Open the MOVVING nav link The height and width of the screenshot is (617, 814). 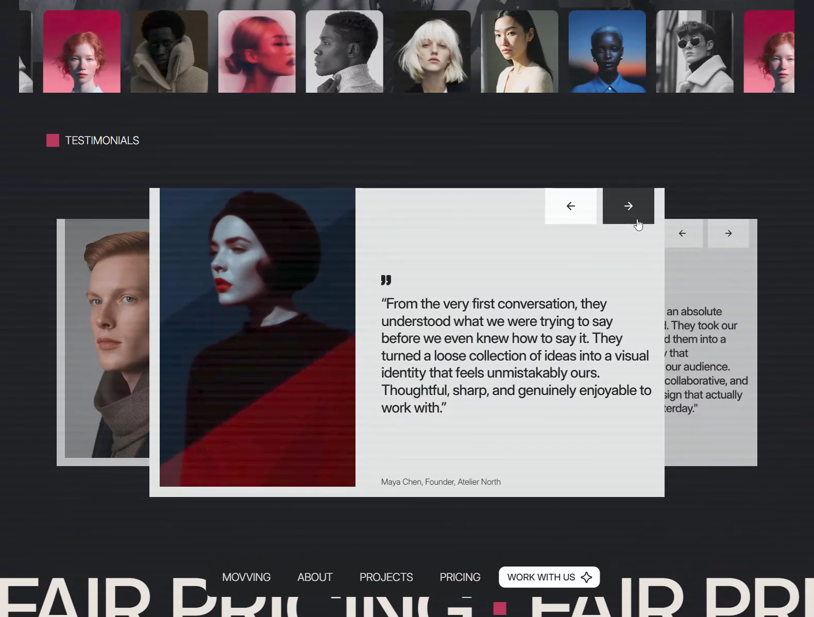[x=246, y=577]
